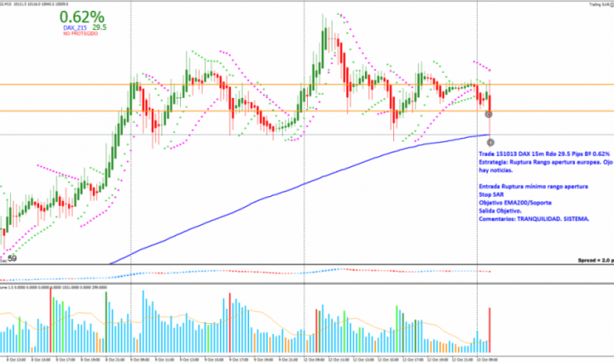Click the oscillator line in the middle subwindow
Image resolution: width=614 pixels, height=363 pixels.
click(256, 272)
